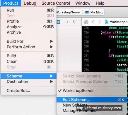Screen dimensions: 128x115
Task: Select the checked WorkshopServer scheme
Action: pos(92,91)
